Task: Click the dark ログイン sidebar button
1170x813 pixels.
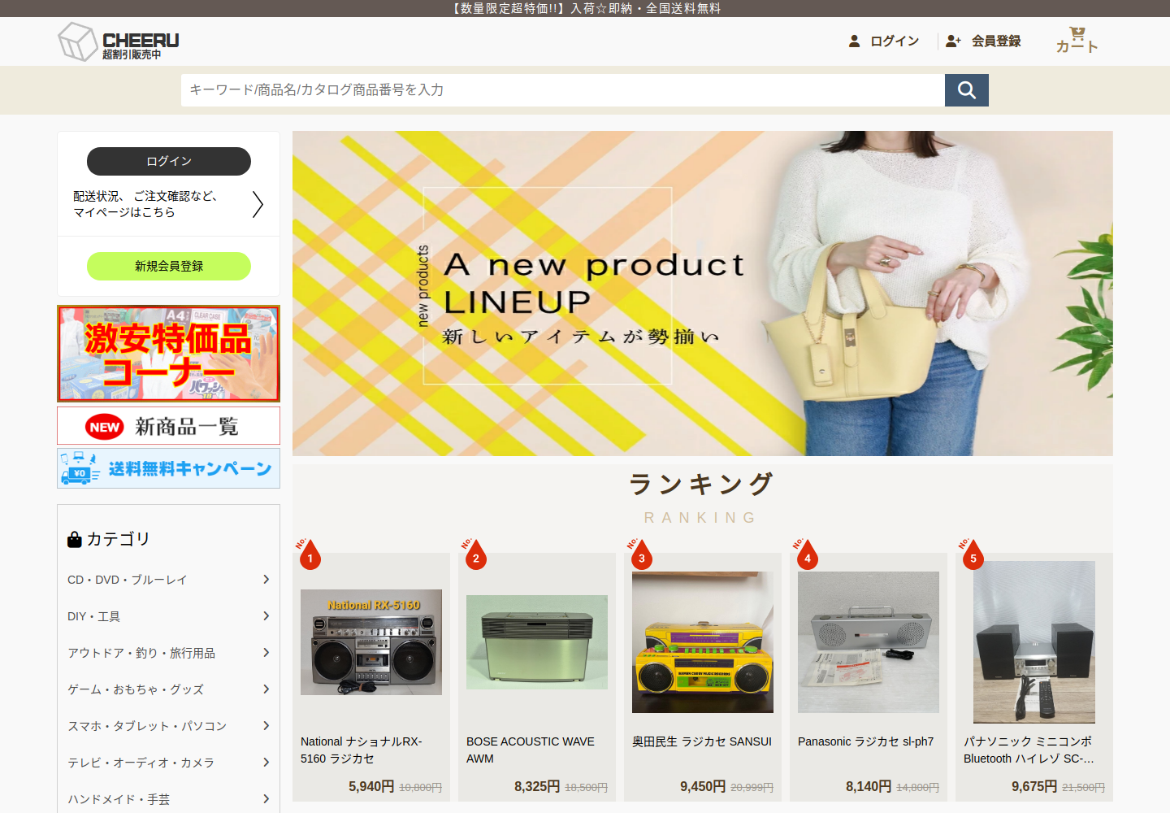Action: 169,161
